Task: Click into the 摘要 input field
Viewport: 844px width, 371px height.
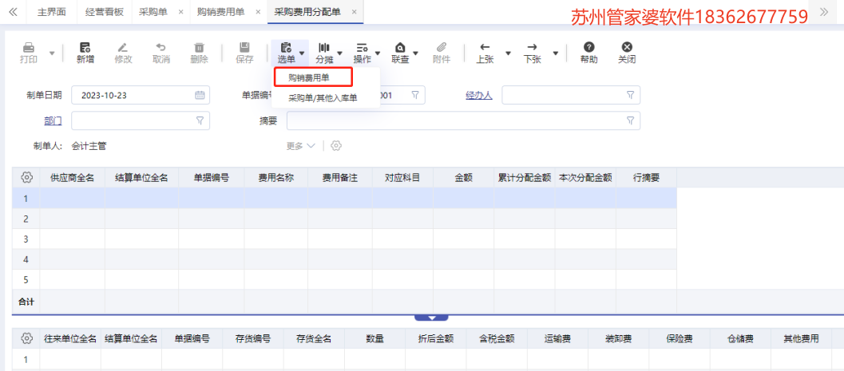Action: 455,120
